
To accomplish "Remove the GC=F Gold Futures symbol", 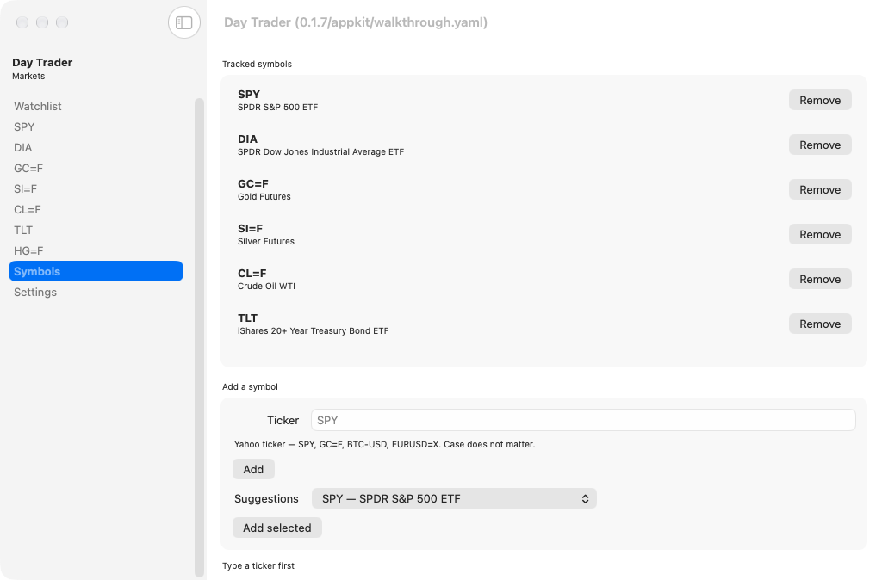I will click(820, 189).
